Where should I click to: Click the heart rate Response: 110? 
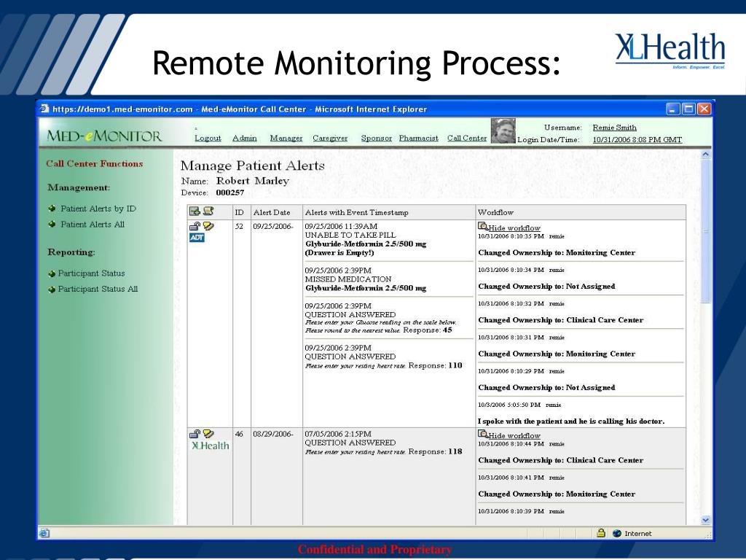pyautogui.click(x=436, y=365)
